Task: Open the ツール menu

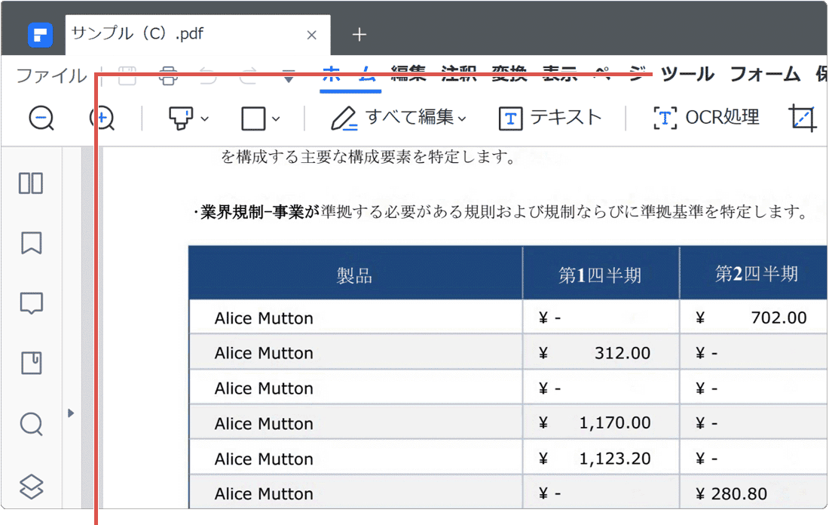Action: 687,74
